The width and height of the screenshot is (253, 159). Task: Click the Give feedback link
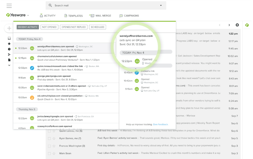161,124
